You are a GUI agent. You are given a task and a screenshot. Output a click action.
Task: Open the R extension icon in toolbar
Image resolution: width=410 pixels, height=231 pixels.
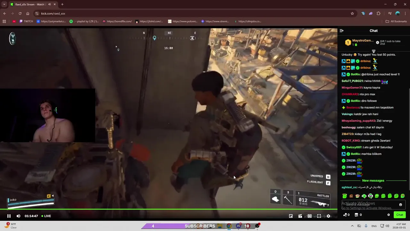[x=363, y=13]
